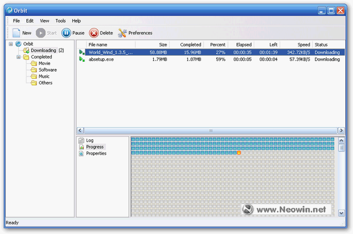Click the Pause toolbar label
353x234 pixels.
tap(78, 33)
